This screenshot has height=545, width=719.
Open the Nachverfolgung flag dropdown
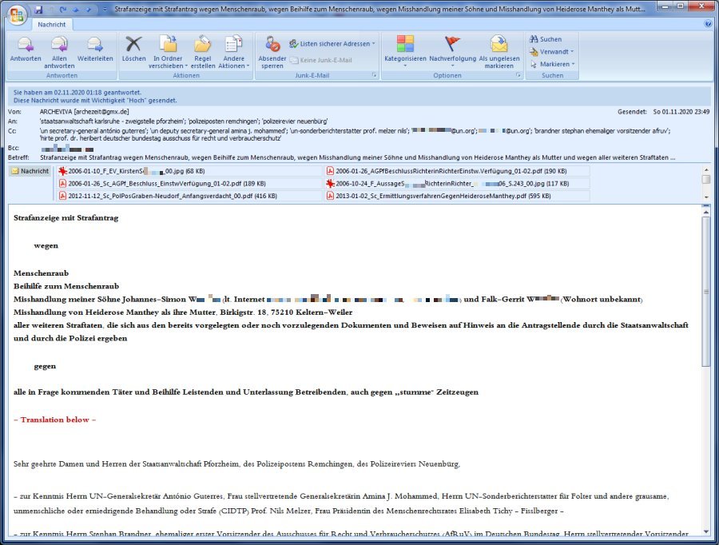(x=452, y=52)
